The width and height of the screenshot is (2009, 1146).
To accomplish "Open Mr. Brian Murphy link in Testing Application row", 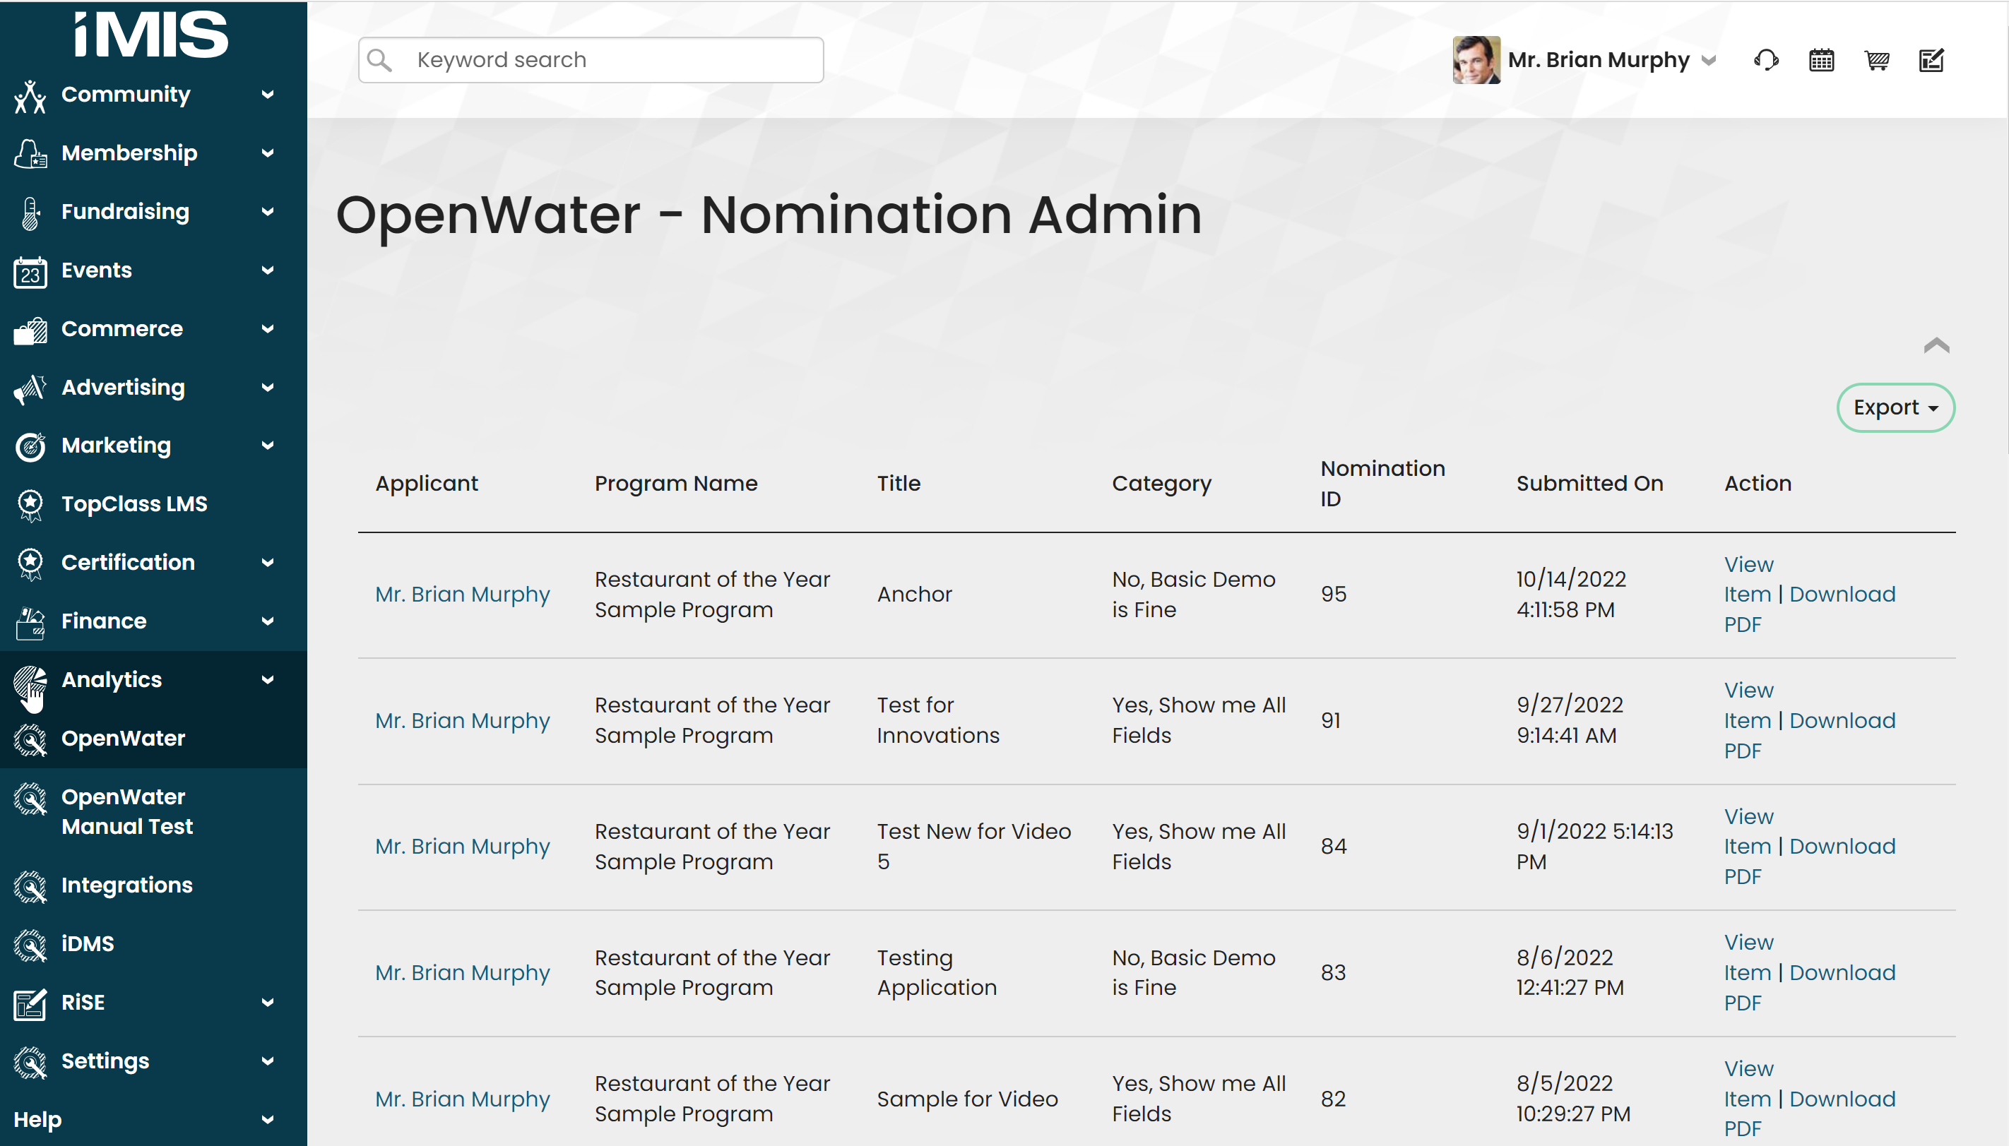I will pyautogui.click(x=462, y=973).
